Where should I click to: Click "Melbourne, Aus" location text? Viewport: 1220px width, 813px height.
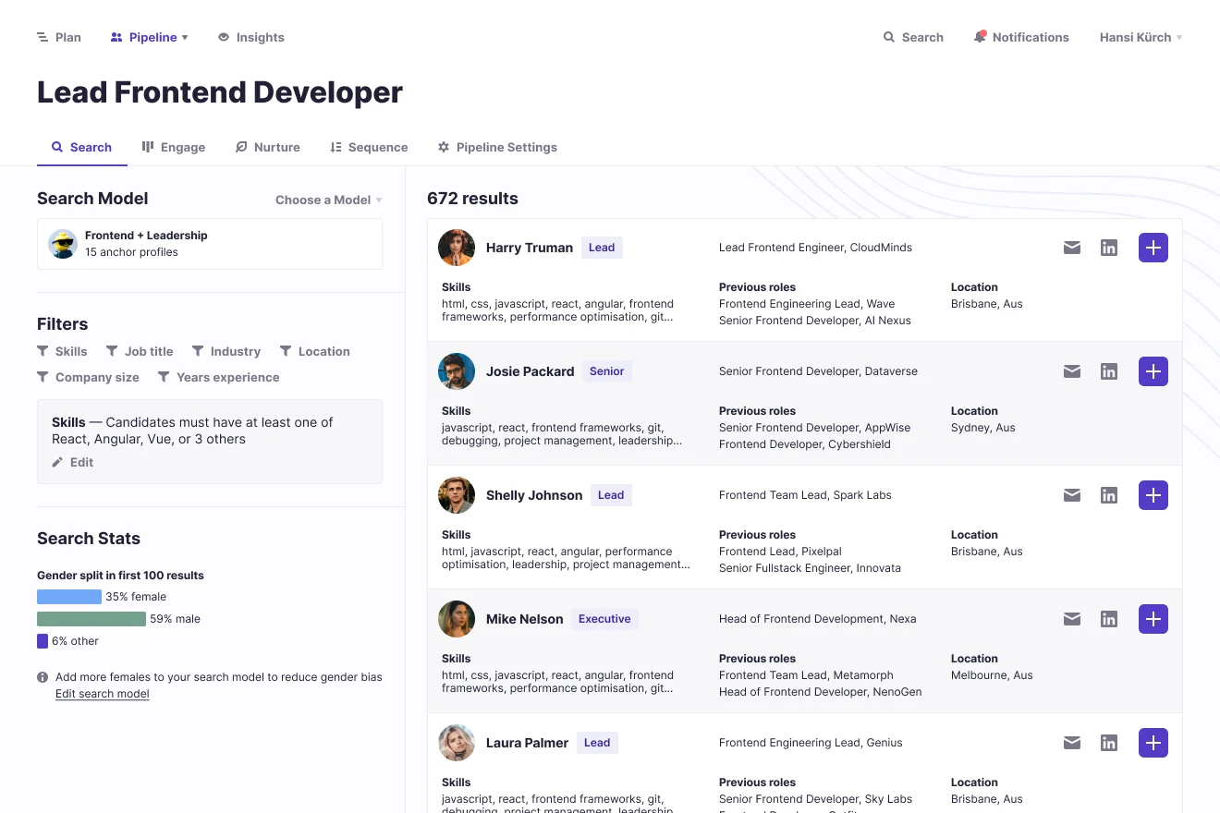(x=992, y=675)
